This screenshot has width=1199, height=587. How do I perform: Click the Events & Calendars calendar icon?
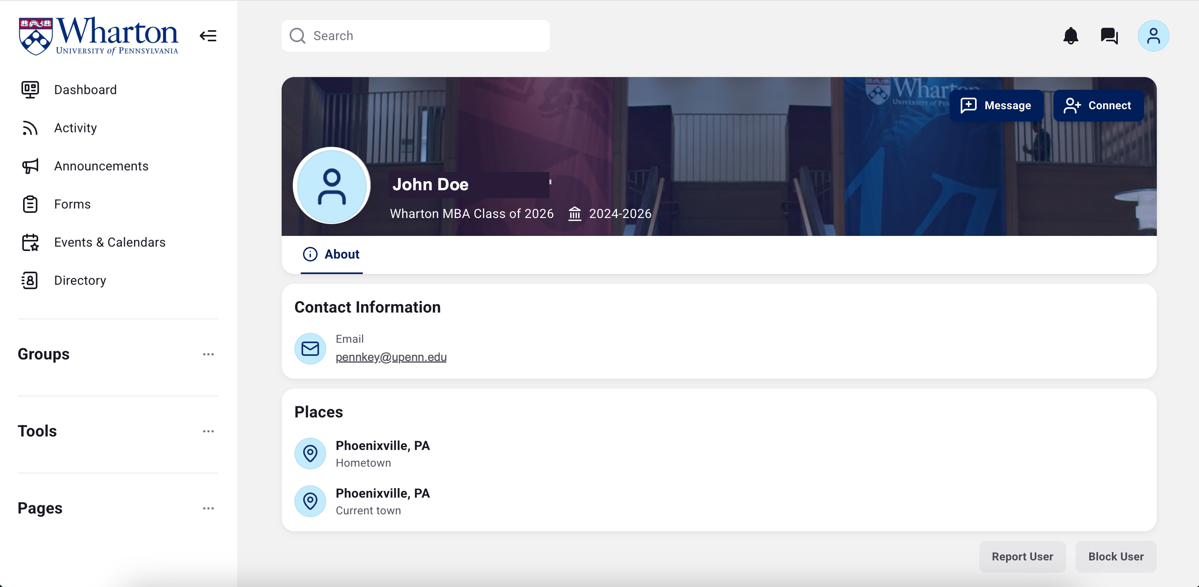coord(30,242)
